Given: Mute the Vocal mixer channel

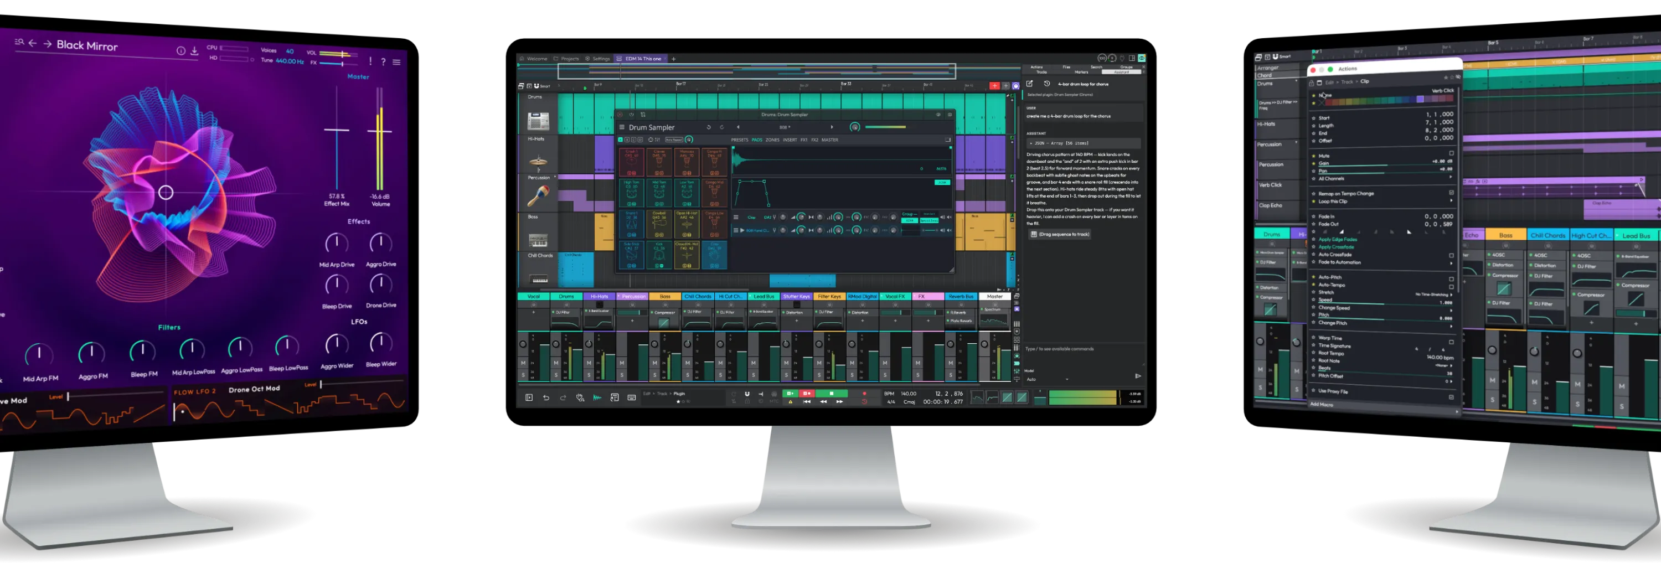Looking at the screenshot, I should [524, 363].
